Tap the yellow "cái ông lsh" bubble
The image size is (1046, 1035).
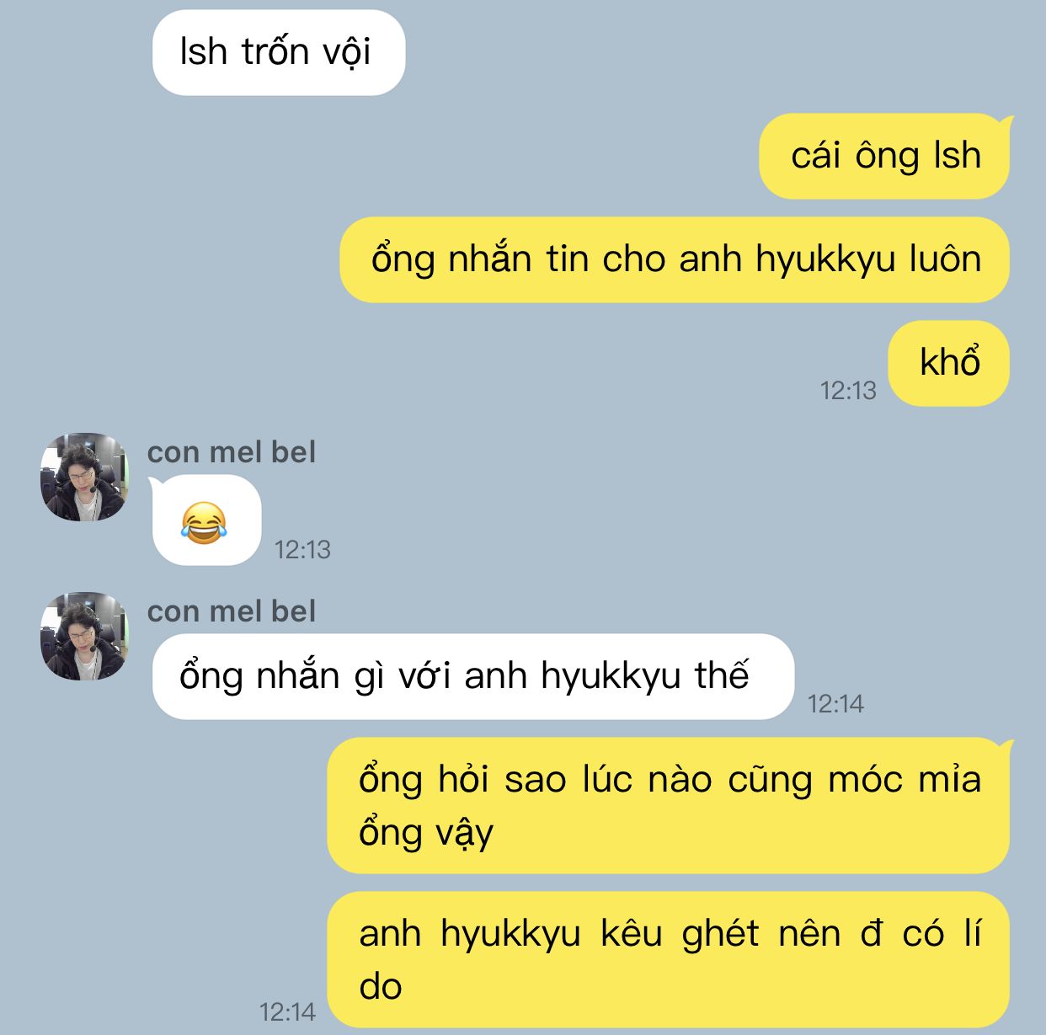884,156
